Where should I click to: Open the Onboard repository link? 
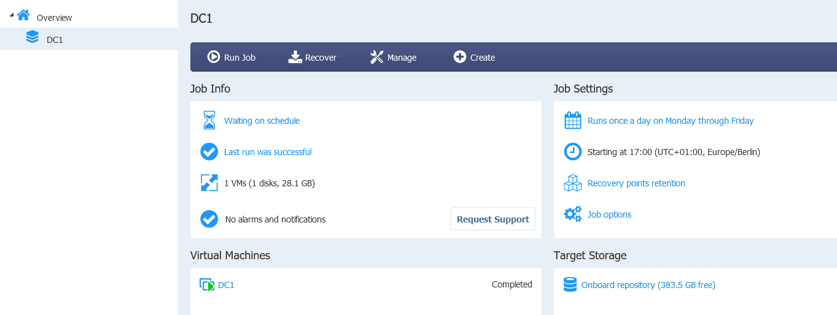tap(648, 285)
